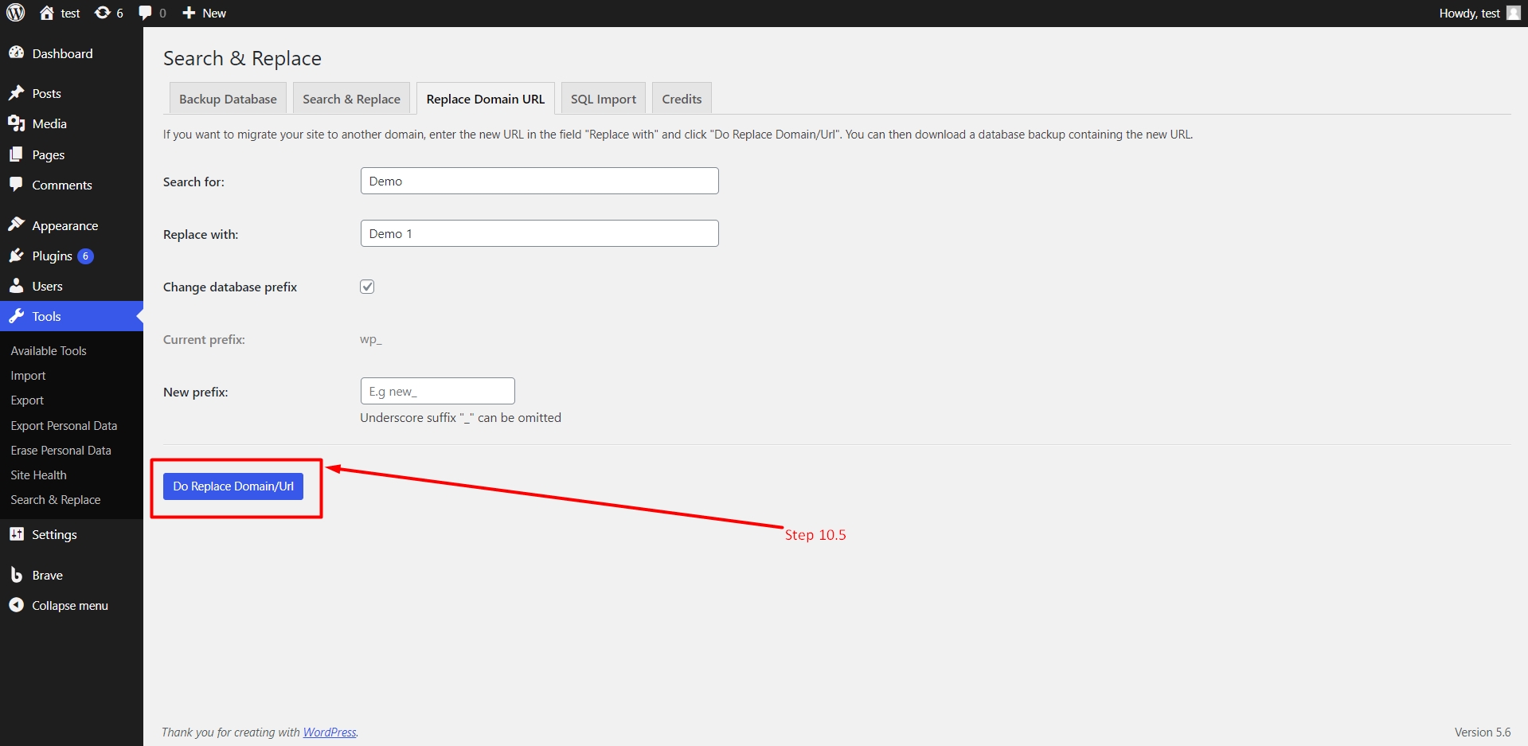
Task: Open Available Tools submenu item
Action: [49, 350]
